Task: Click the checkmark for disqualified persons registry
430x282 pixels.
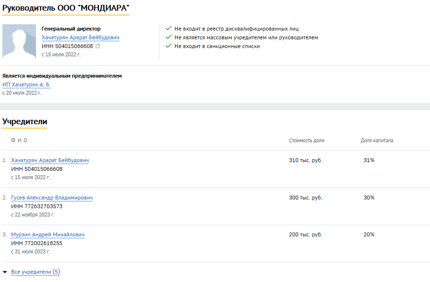Action: pyautogui.click(x=169, y=28)
